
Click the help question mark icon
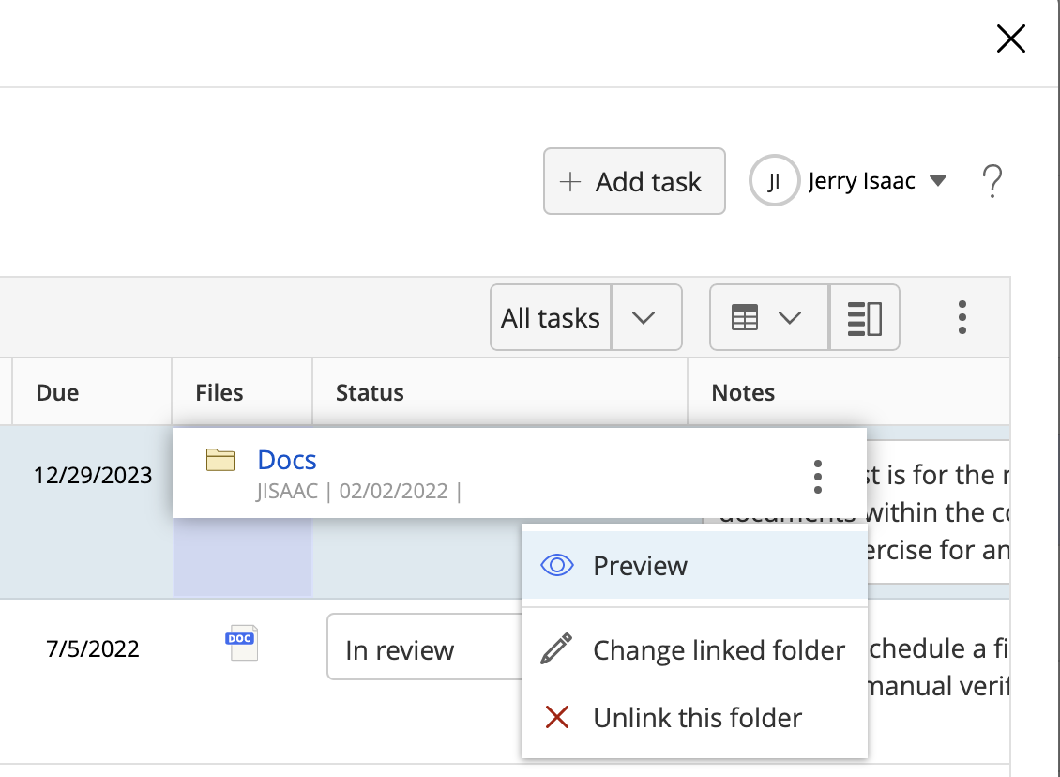coord(992,181)
